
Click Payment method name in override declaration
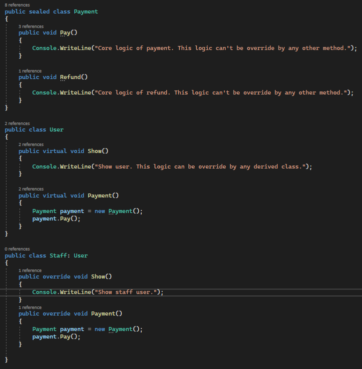pyautogui.click(x=103, y=313)
